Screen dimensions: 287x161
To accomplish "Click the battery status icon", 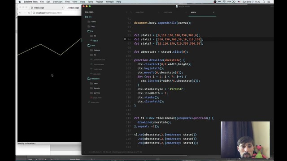I will (x=234, y=2).
